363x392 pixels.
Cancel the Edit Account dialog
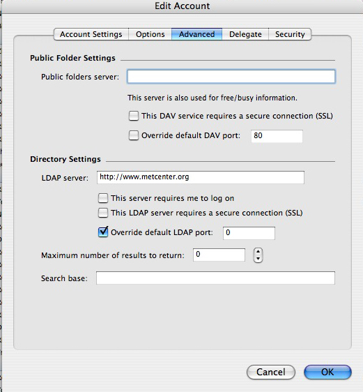(271, 372)
